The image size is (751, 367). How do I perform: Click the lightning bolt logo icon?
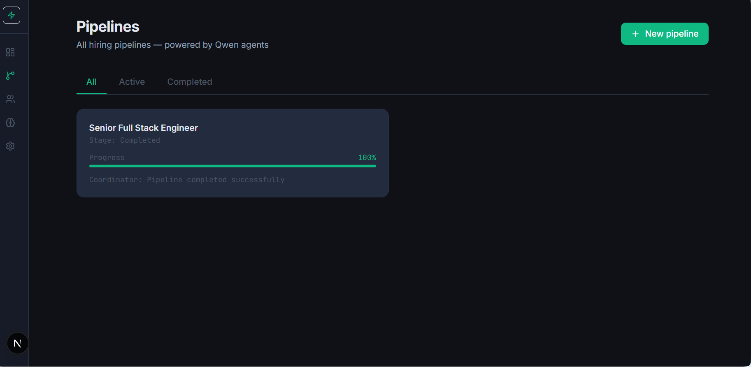pos(12,15)
